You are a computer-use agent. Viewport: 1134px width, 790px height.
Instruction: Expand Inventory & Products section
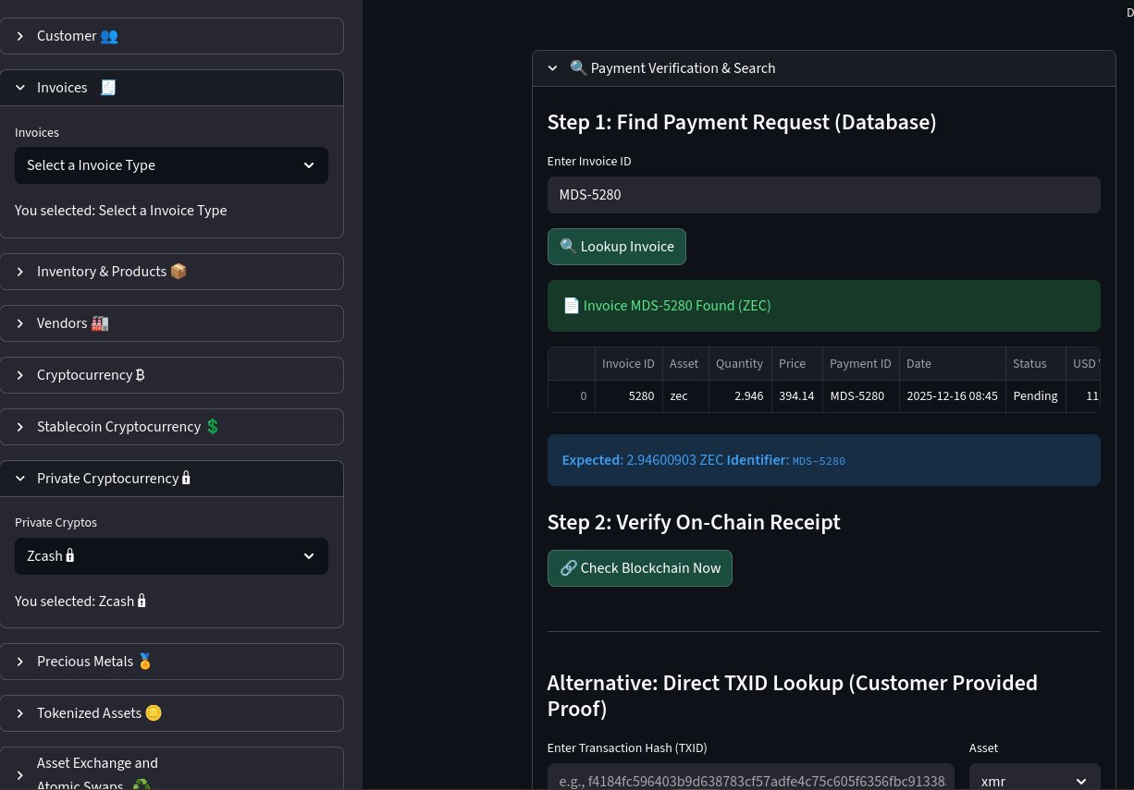171,272
